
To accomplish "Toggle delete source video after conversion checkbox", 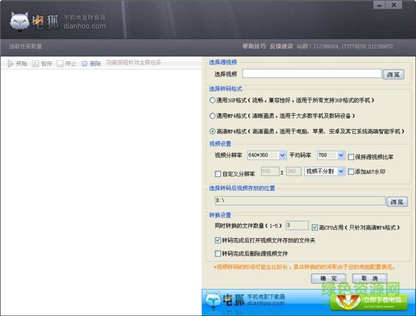I will 217,254.
